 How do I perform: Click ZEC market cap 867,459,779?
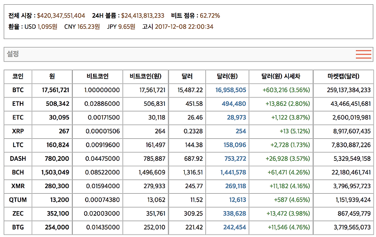click(x=354, y=213)
